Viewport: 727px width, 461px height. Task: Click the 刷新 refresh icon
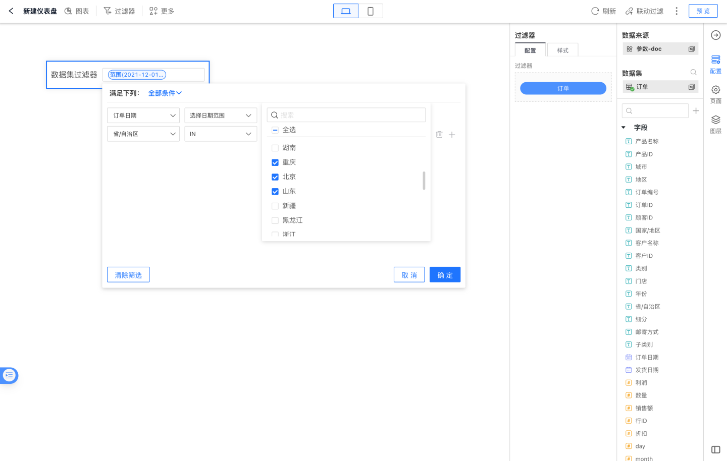pos(595,11)
